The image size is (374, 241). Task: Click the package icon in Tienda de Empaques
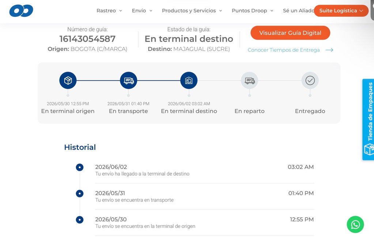click(x=369, y=149)
